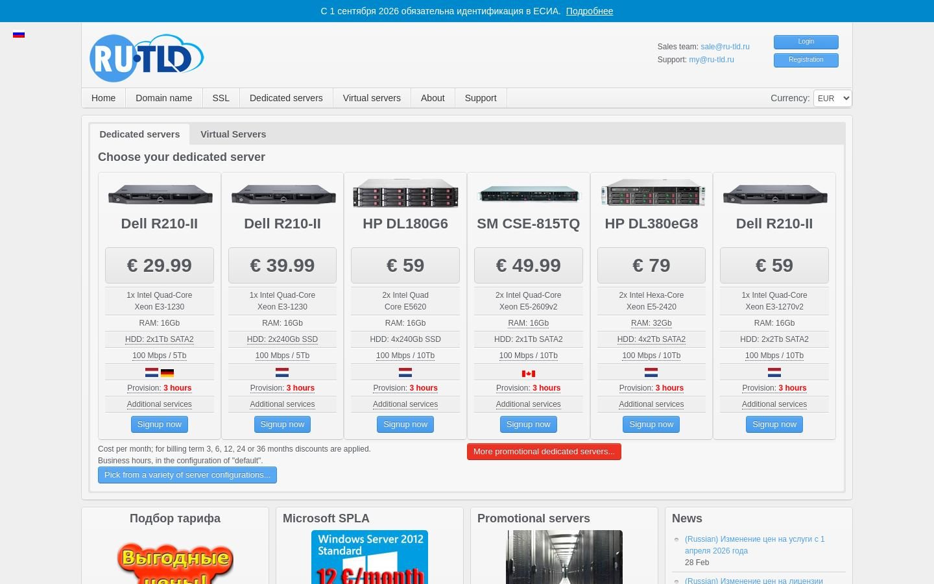Open the RU-TLD cloud logo

(147, 58)
